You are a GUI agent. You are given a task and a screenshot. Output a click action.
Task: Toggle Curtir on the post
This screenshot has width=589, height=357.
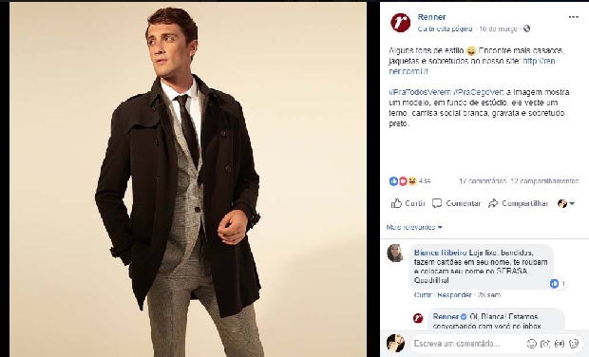408,203
